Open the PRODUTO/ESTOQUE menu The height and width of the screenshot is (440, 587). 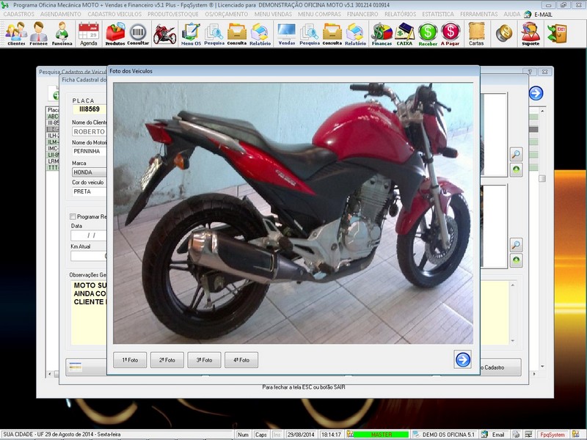pos(173,14)
